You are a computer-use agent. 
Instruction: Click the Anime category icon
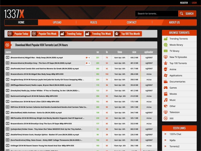[165, 69]
